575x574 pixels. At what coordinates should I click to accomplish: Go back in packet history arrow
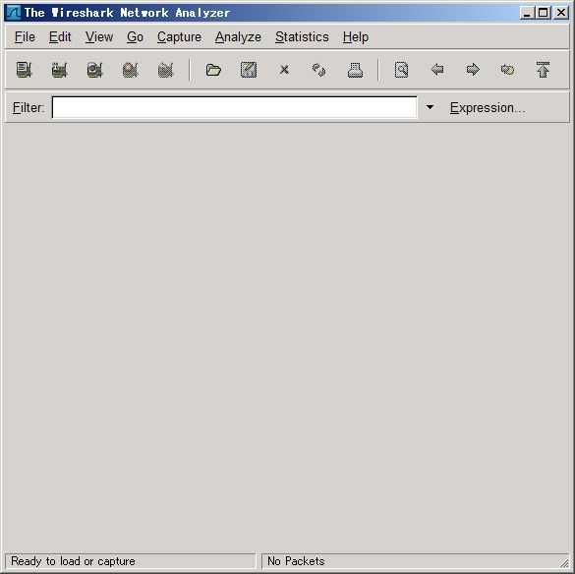[x=437, y=70]
